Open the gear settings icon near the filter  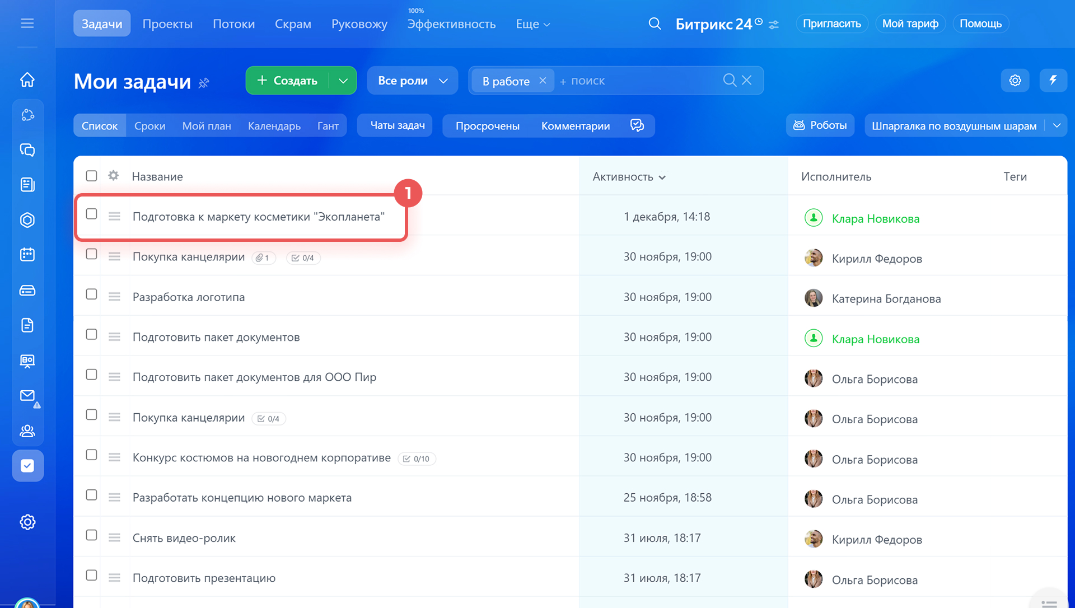pos(1015,81)
